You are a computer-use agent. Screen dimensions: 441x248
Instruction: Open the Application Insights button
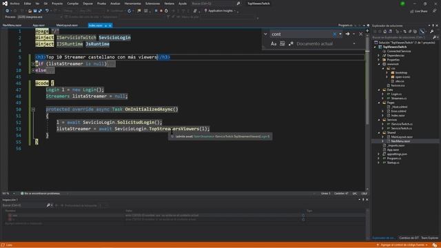point(220,11)
